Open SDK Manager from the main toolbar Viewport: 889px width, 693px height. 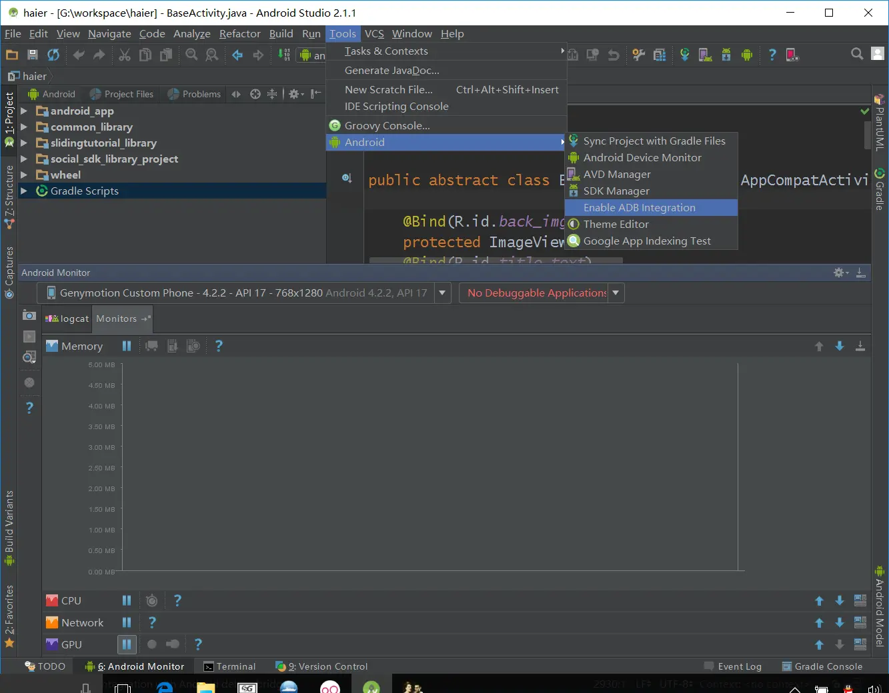726,55
